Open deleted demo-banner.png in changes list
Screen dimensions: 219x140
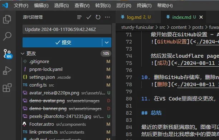pos(67,108)
